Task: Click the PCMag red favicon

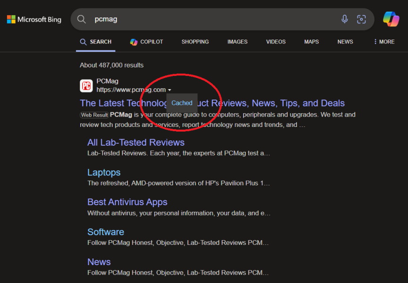Action: [86, 86]
